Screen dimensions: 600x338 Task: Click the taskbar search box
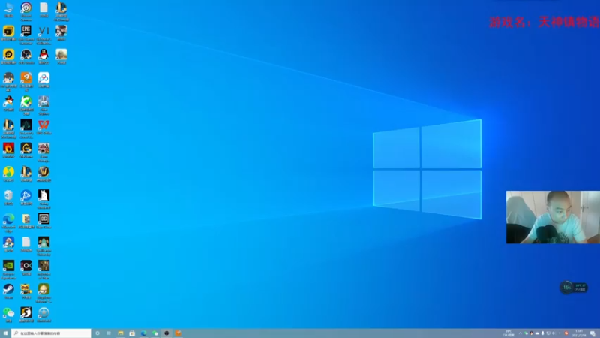(52, 333)
